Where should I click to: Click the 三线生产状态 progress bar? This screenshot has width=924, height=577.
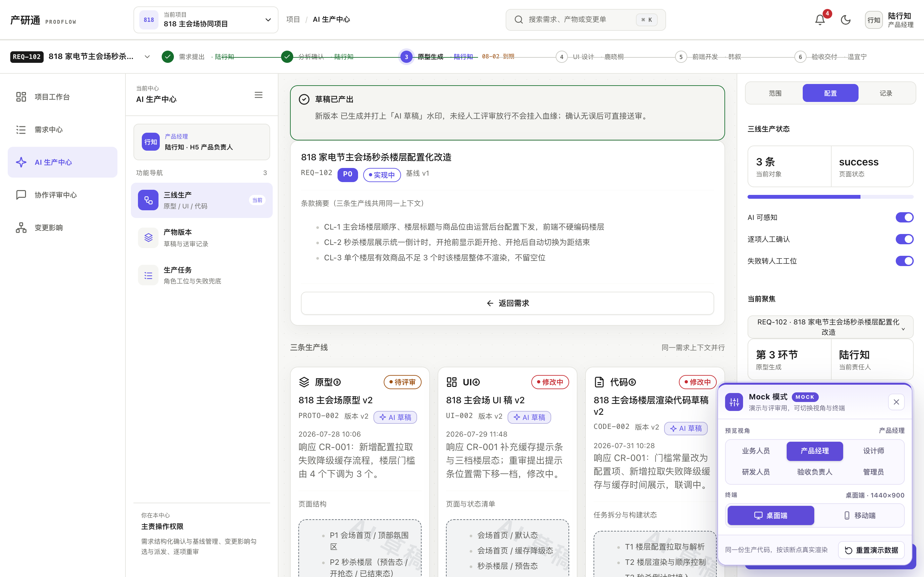[x=830, y=197]
